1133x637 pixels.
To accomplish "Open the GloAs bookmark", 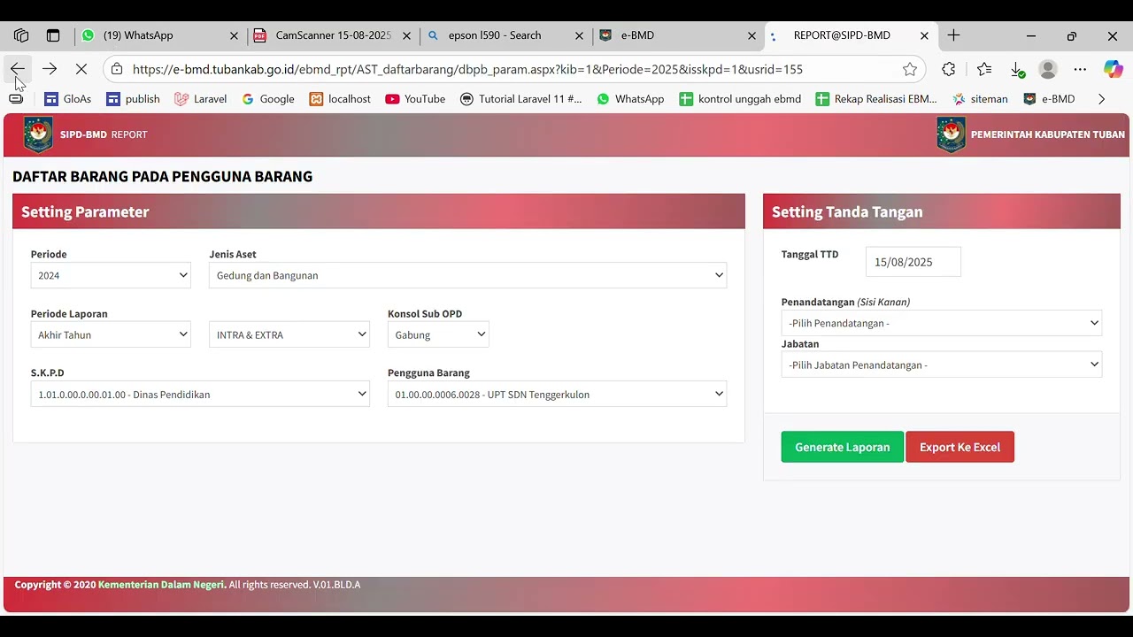I will coord(68,99).
